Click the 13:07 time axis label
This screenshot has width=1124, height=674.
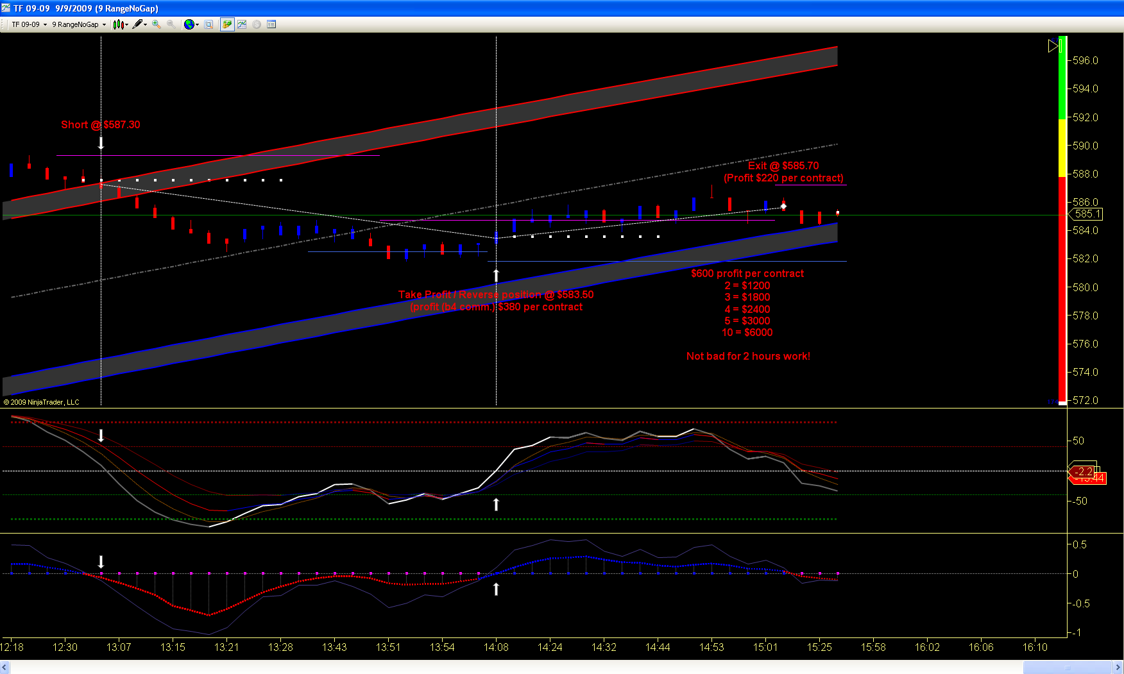pyautogui.click(x=119, y=647)
